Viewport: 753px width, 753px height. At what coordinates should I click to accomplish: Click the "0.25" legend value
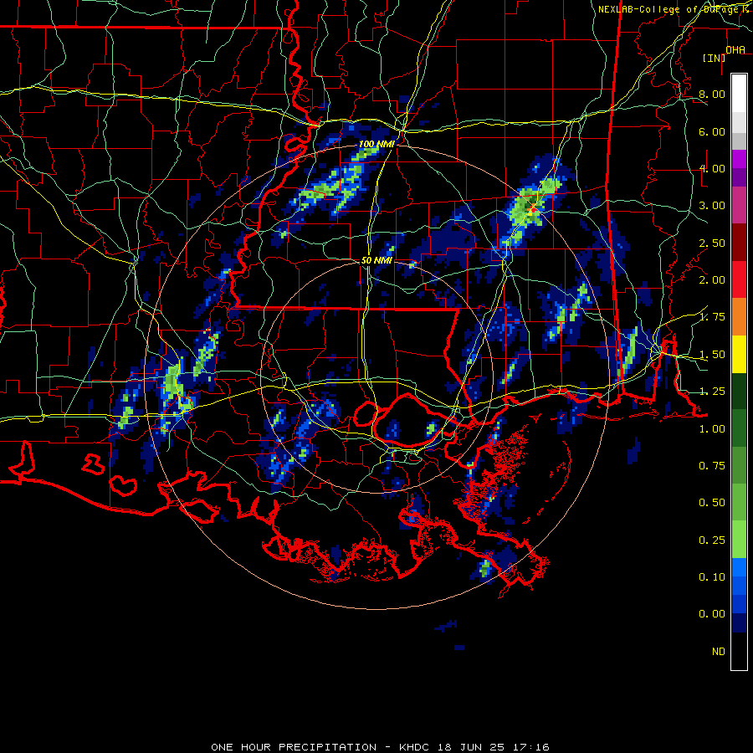tap(712, 540)
